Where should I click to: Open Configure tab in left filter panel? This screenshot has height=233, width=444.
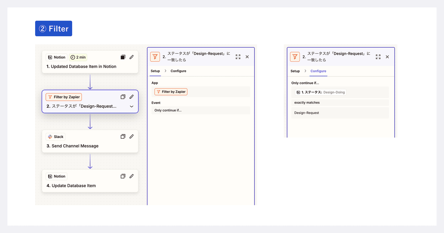tap(178, 71)
